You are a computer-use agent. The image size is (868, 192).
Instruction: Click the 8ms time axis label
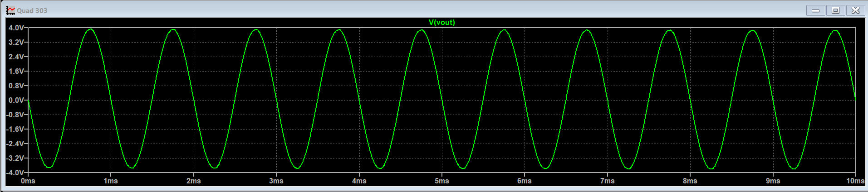690,181
